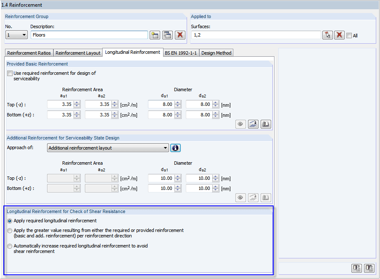This screenshot has height=279, width=380.
Task: Open library book icon in Provided Basic Reinforcement
Action: tap(266, 124)
